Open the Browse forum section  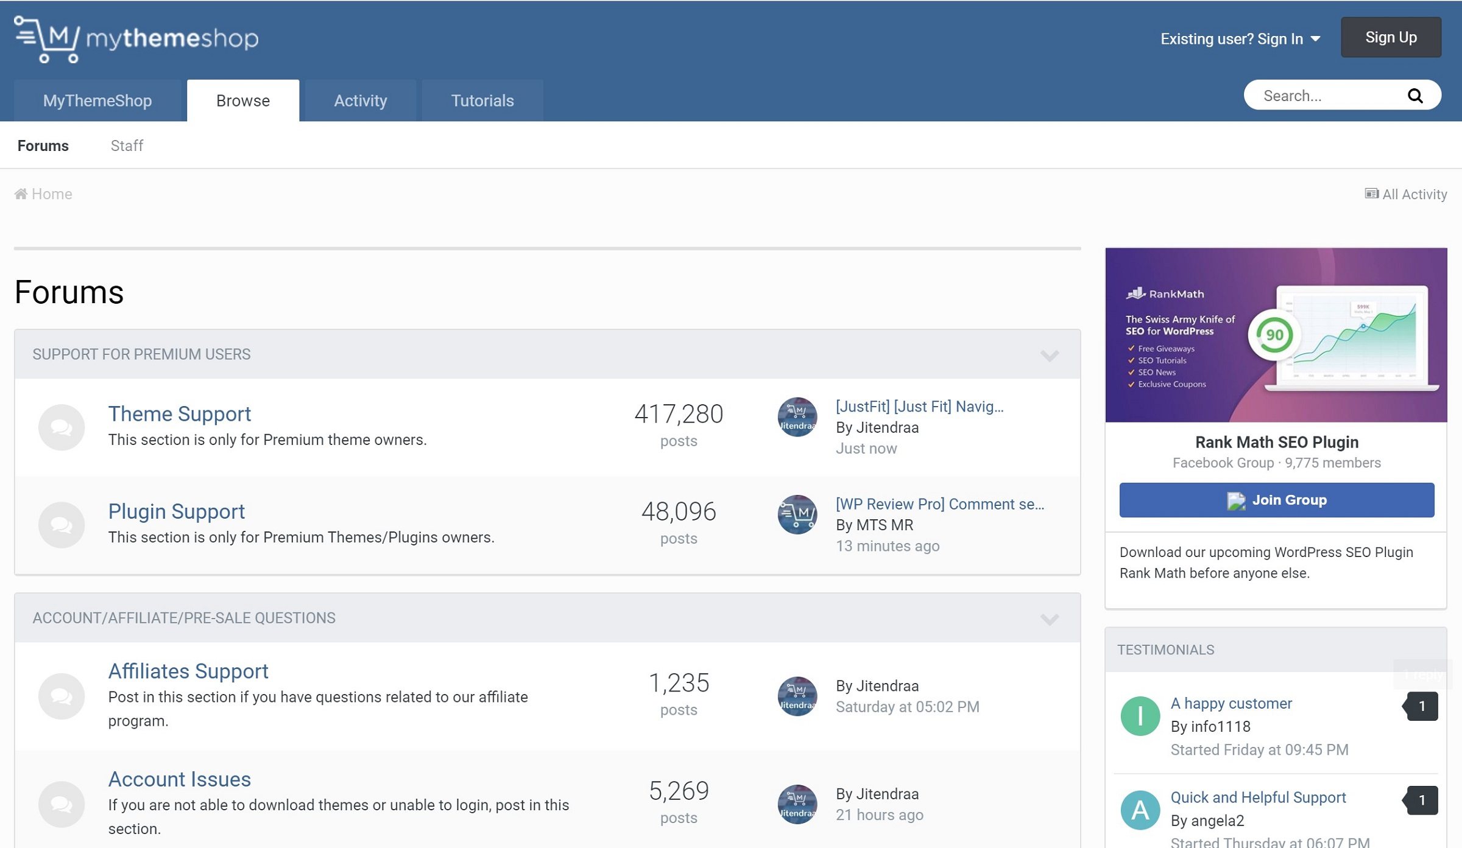tap(243, 100)
